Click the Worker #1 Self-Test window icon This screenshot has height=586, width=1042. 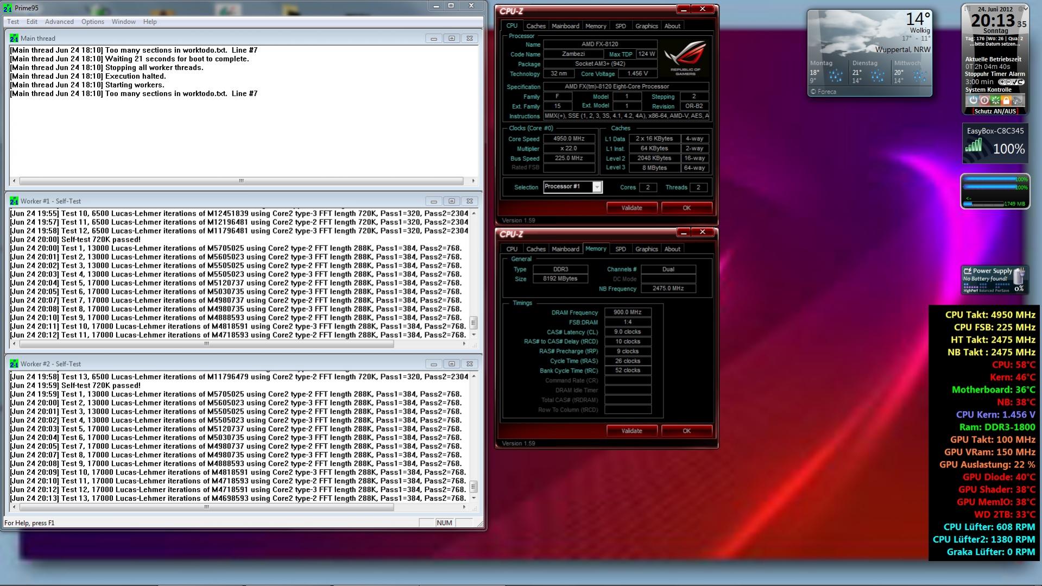point(14,201)
